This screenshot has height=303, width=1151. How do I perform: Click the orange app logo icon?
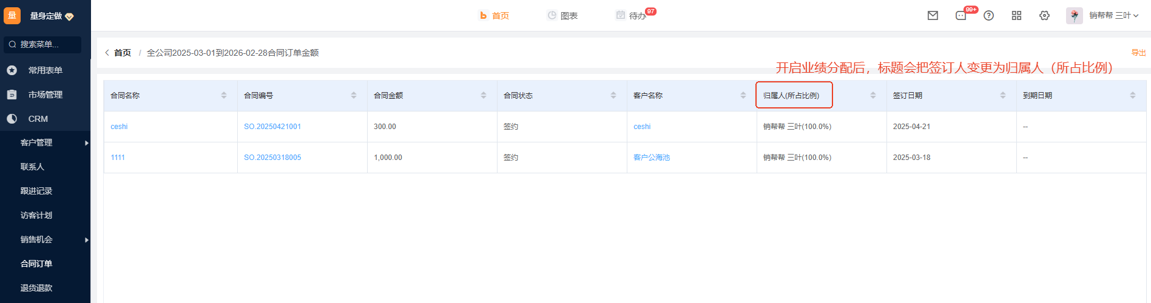tap(12, 16)
